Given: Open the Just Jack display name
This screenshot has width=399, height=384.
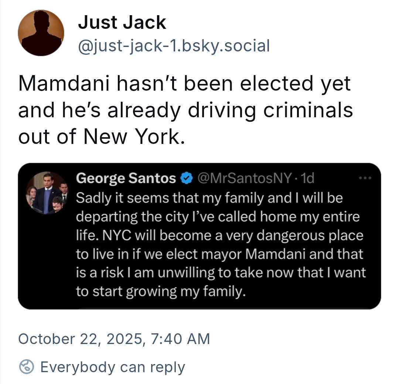Looking at the screenshot, I should pos(122,23).
